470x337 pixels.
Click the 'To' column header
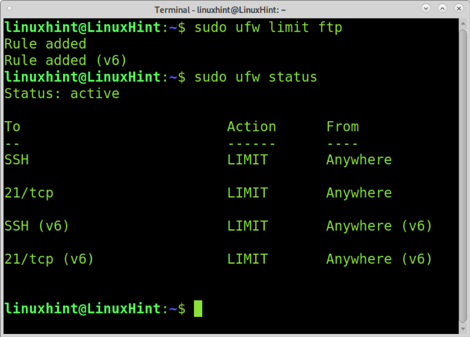point(13,127)
